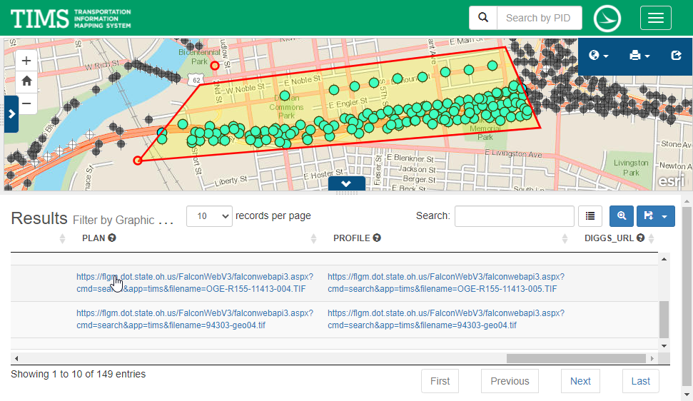This screenshot has width=693, height=401.
Task: Sort by the DIGGS_URL column header
Action: [609, 238]
